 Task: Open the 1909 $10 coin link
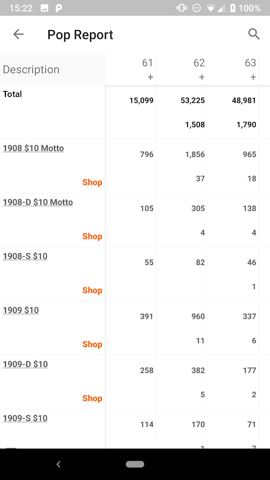click(21, 310)
